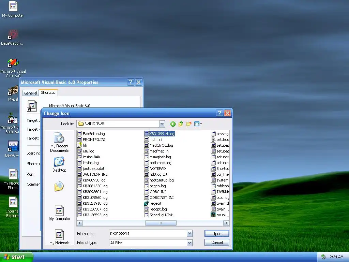Click the file list horizontal scrollbar thumb

click(161, 223)
